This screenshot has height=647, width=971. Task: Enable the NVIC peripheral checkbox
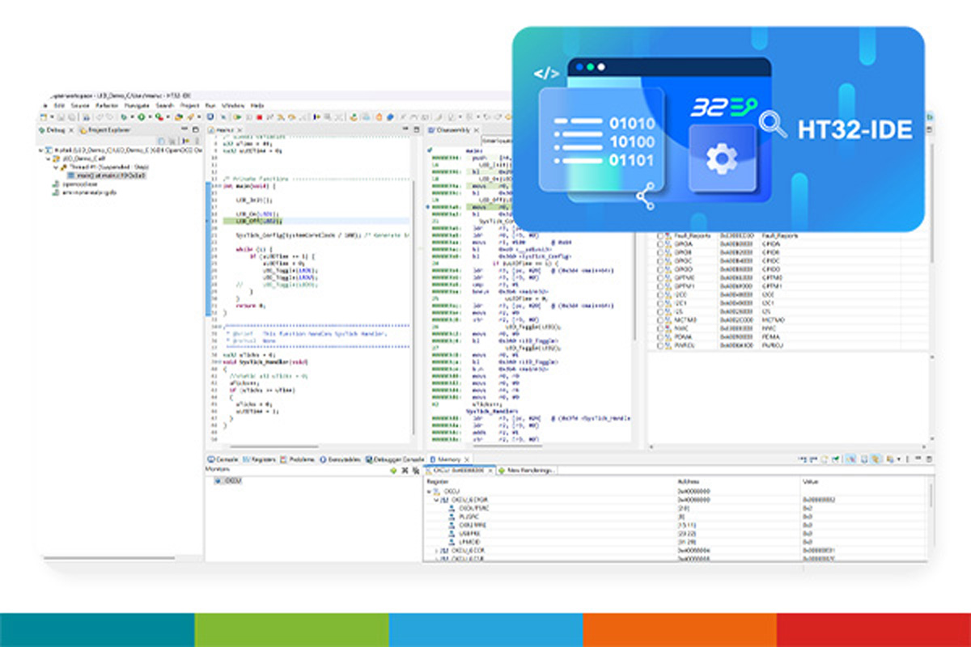point(662,328)
